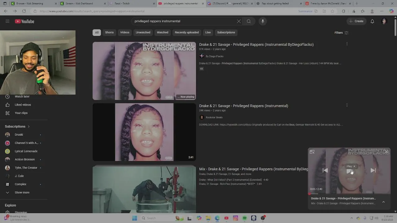Open the Rockstar Beats instrumental thumbnail
The width and height of the screenshot is (397, 223).
pyautogui.click(x=144, y=132)
